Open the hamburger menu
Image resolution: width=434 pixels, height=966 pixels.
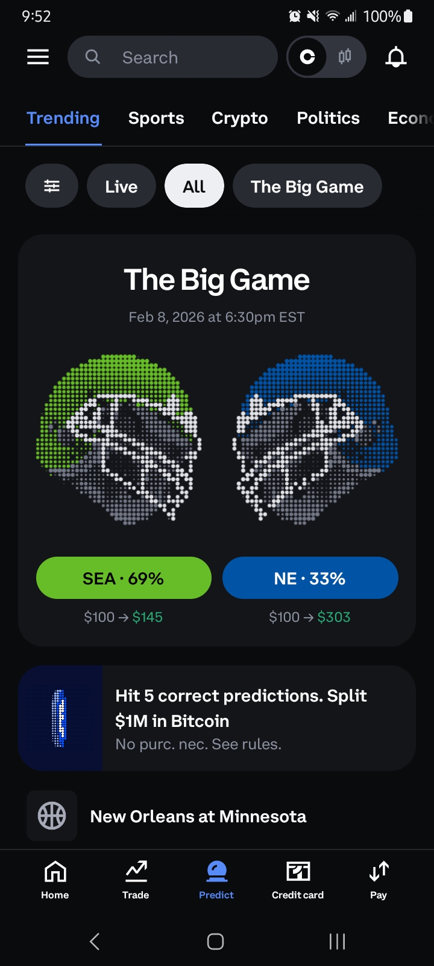(x=38, y=57)
